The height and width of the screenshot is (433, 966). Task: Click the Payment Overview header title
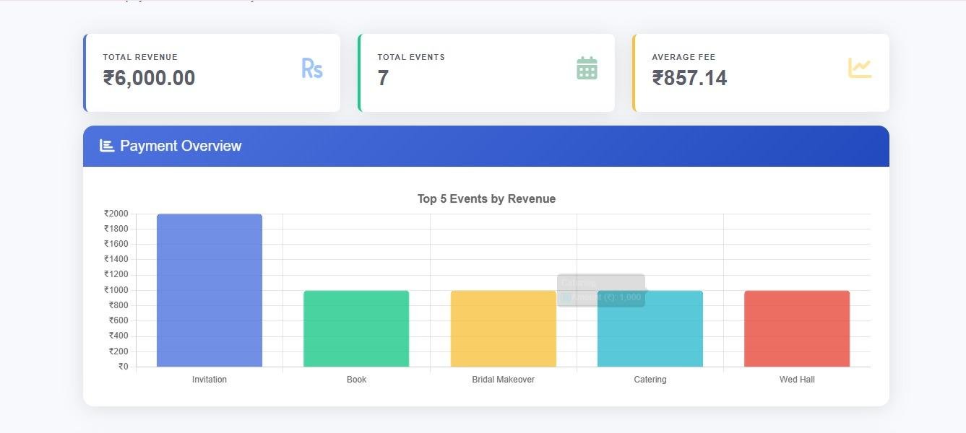pyautogui.click(x=181, y=146)
